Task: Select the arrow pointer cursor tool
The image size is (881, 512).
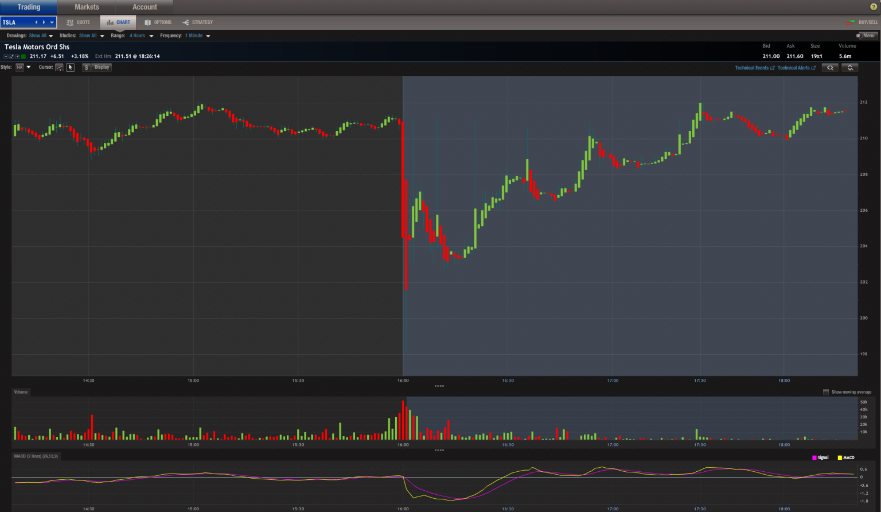Action: tap(71, 67)
